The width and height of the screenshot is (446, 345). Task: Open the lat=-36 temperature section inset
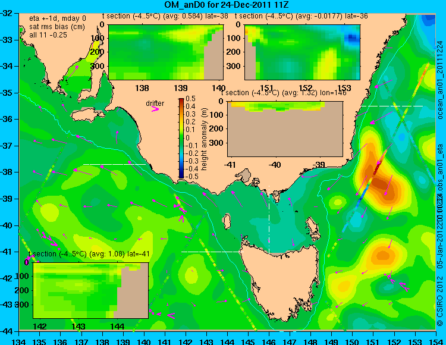click(302, 52)
